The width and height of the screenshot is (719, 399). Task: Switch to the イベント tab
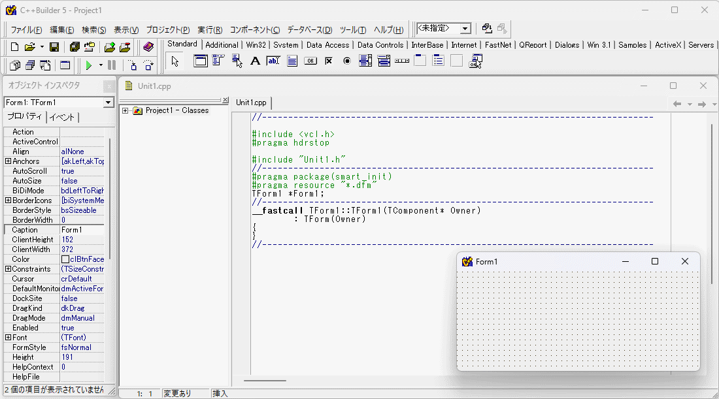point(62,118)
